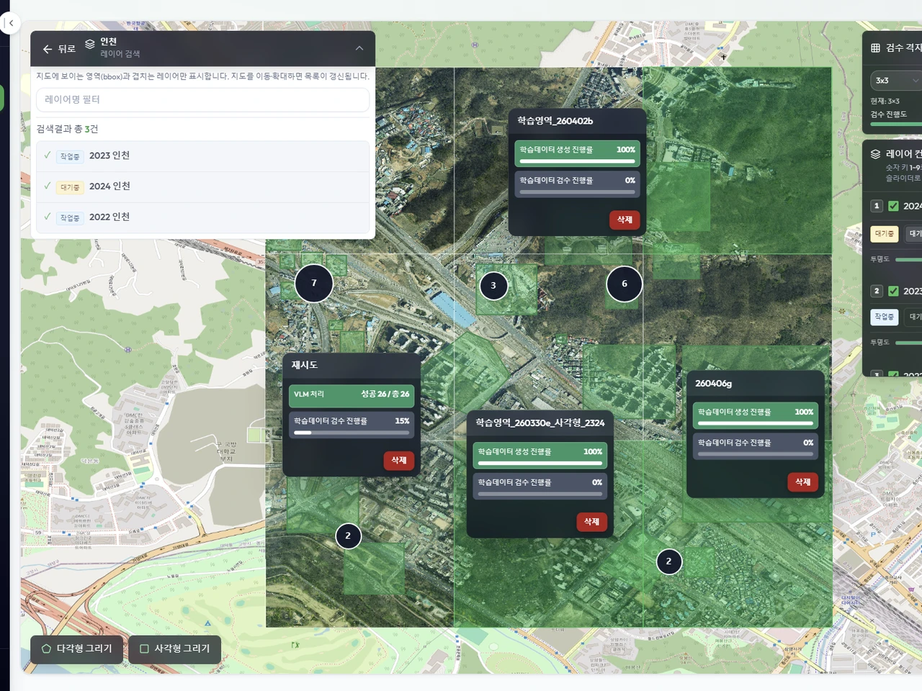922x691 pixels.
Task: Click the grid icon in the 검수 격자 panel
Action: [x=875, y=48]
